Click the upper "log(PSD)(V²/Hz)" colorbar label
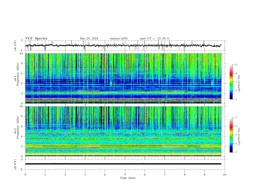The height and width of the screenshot is (196, 253). tap(239, 84)
